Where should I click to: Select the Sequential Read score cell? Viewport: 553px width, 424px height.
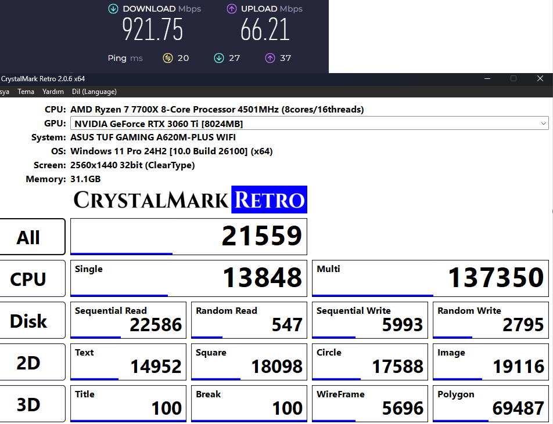pos(128,320)
